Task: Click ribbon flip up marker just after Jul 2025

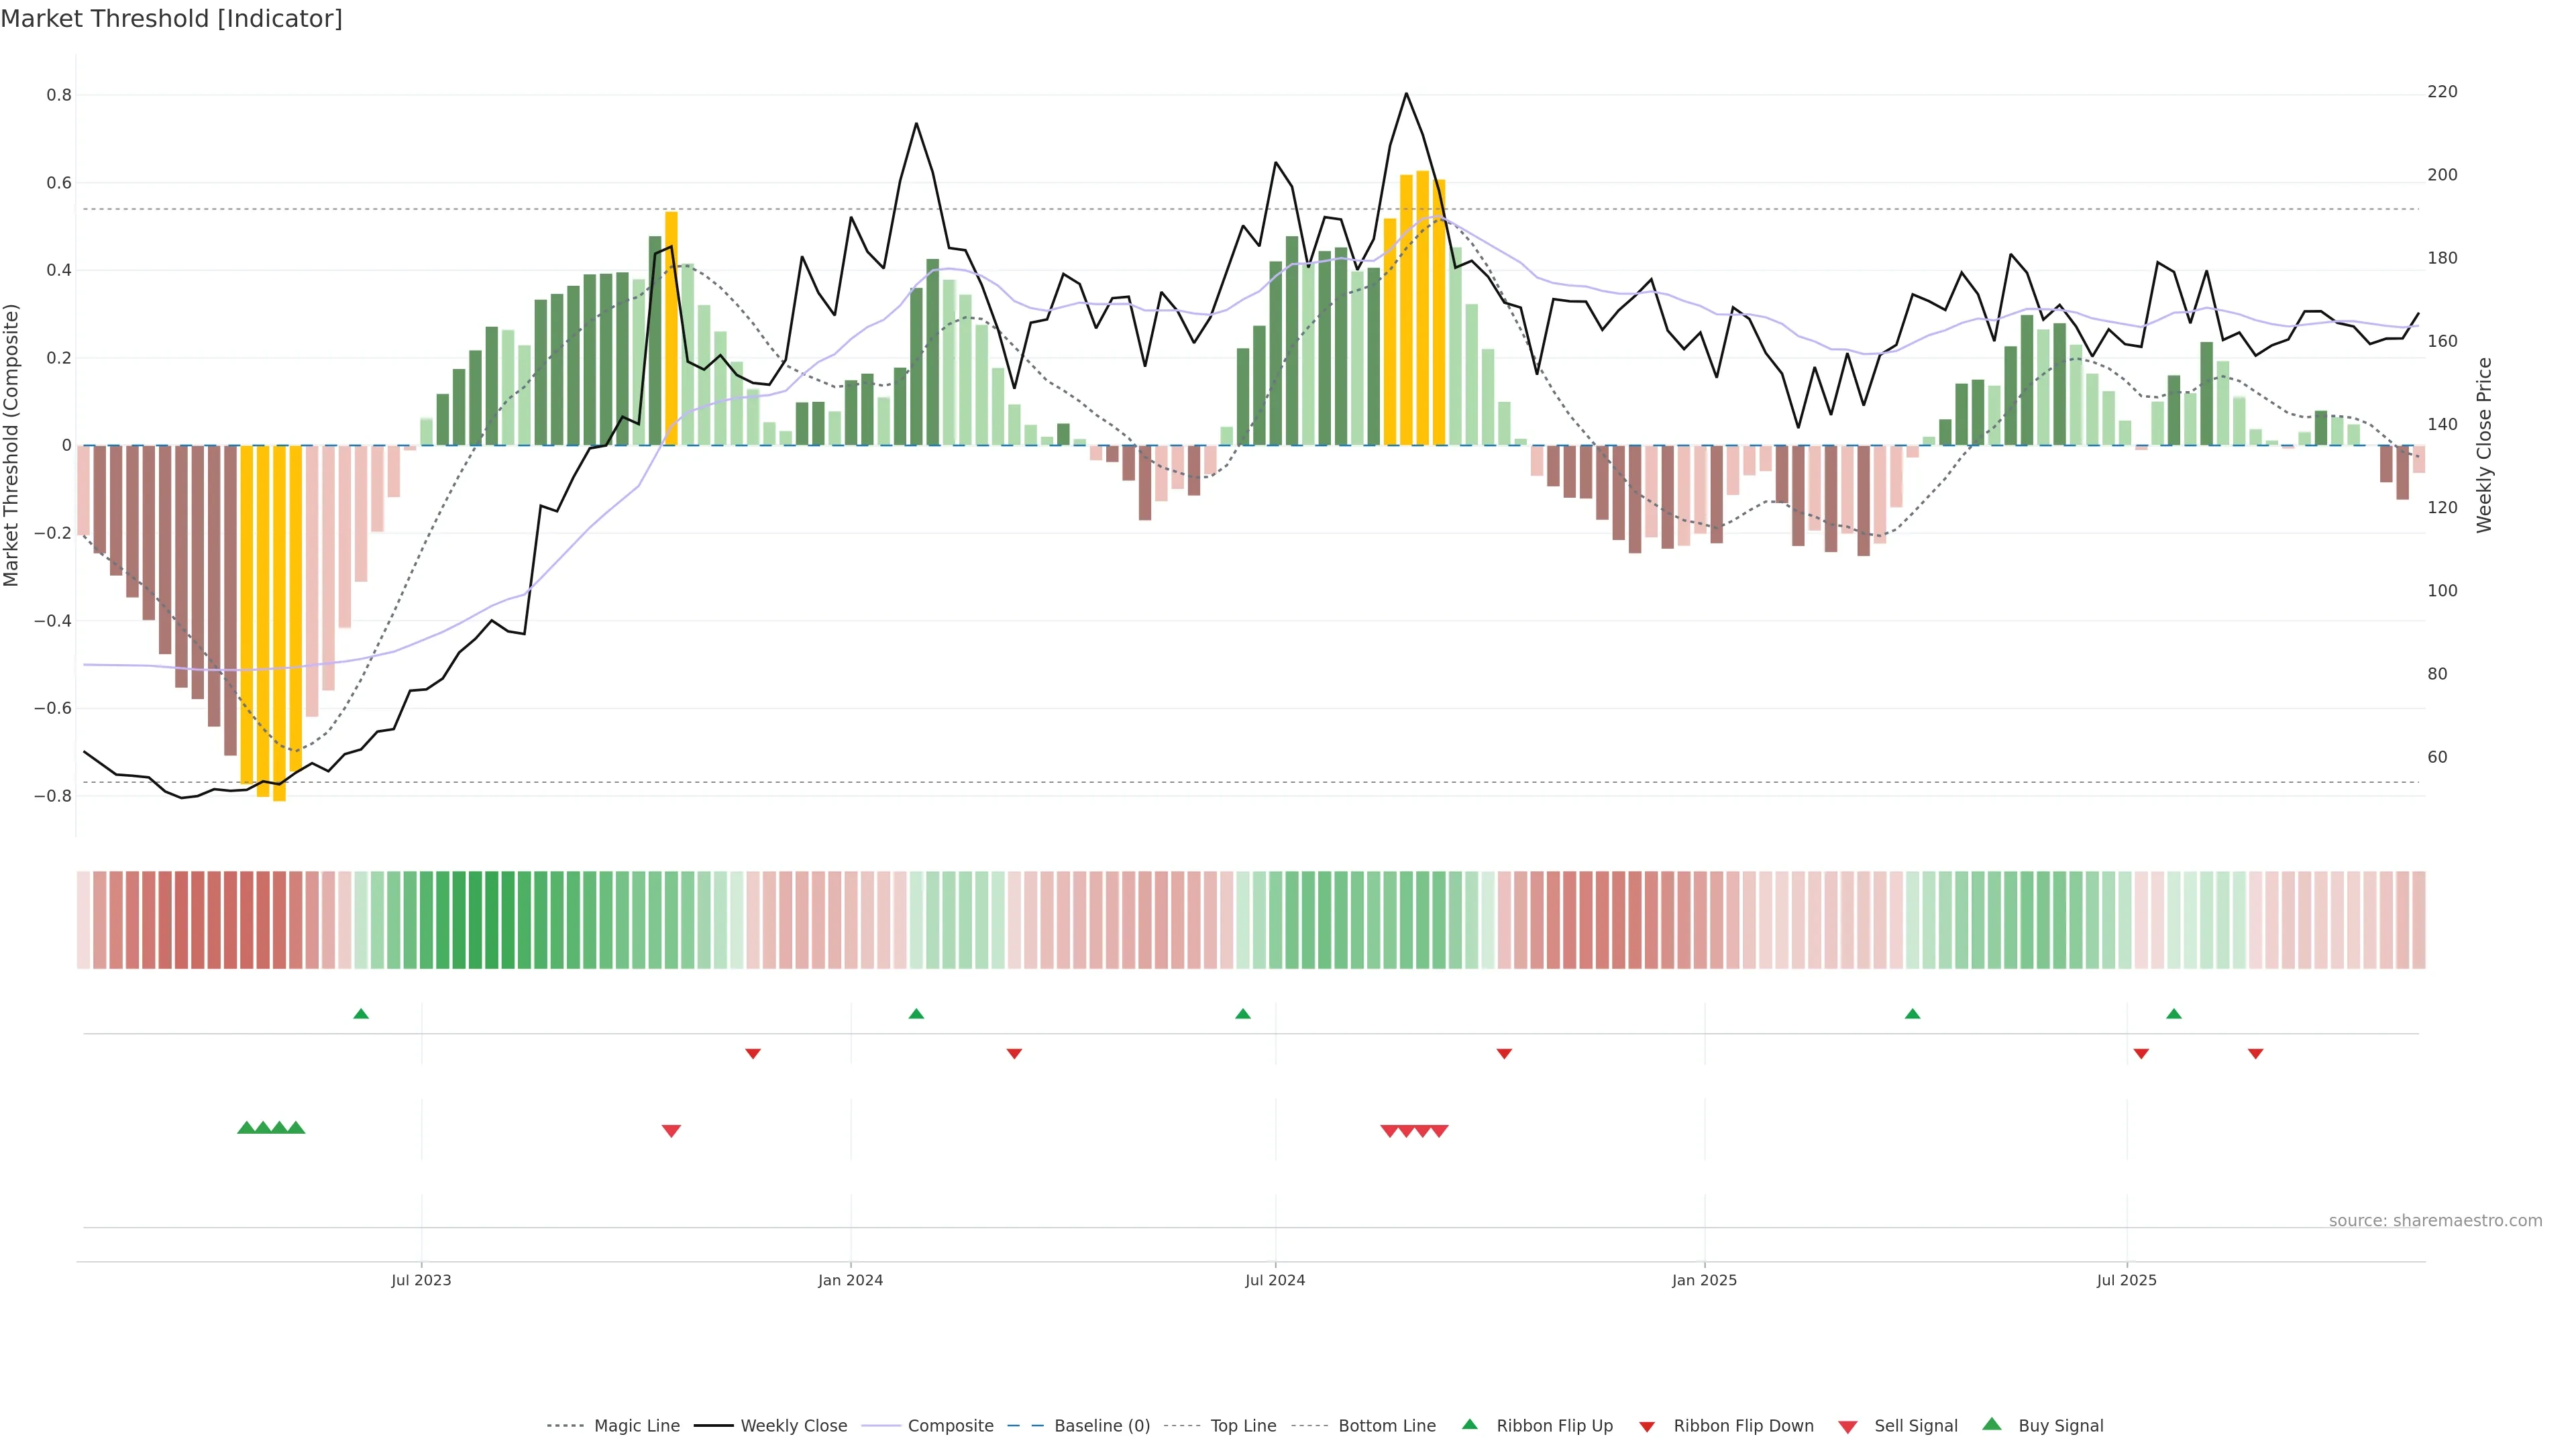Action: click(2174, 1014)
